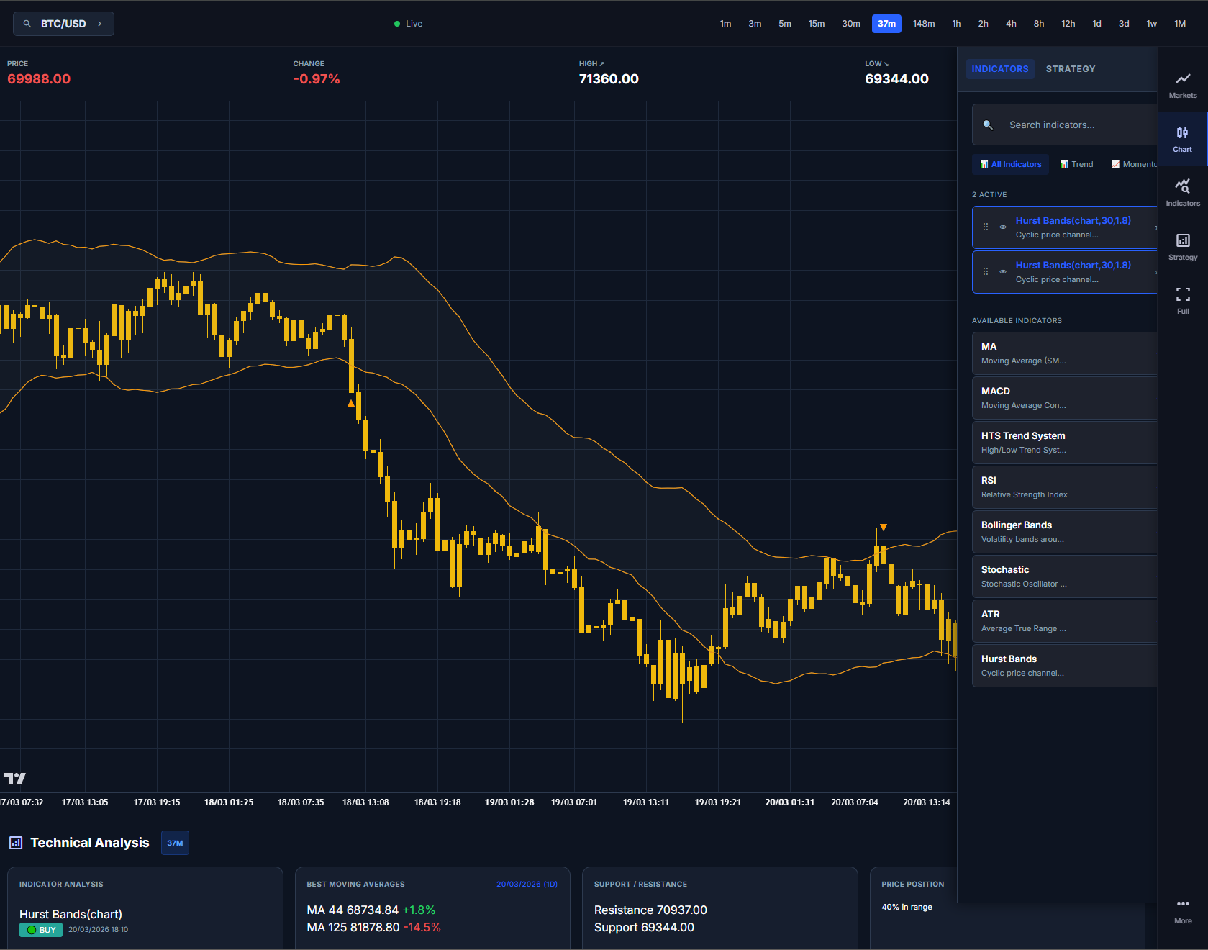This screenshot has width=1208, height=950.
Task: Open the BTC/USD symbol selector
Action: click(x=63, y=24)
